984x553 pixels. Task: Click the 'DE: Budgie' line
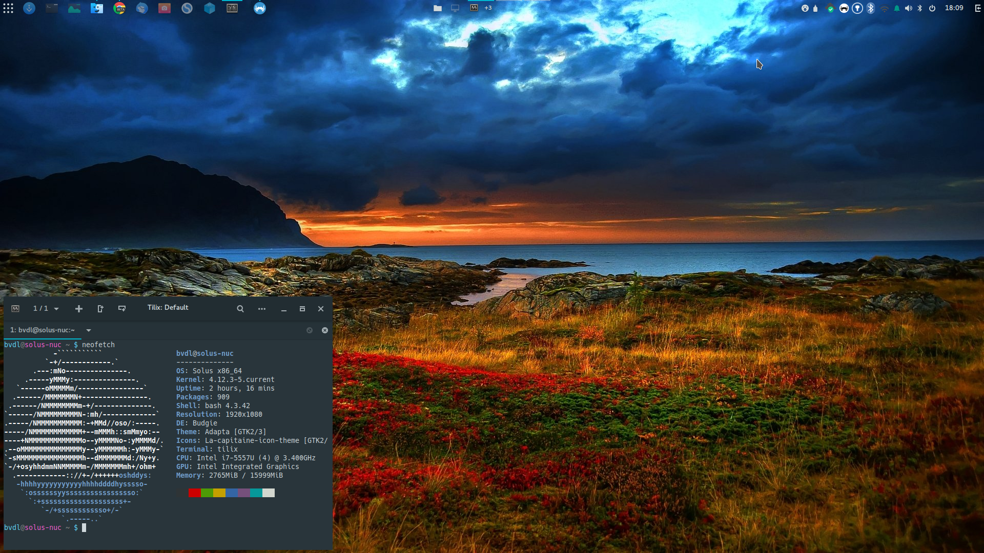[197, 423]
